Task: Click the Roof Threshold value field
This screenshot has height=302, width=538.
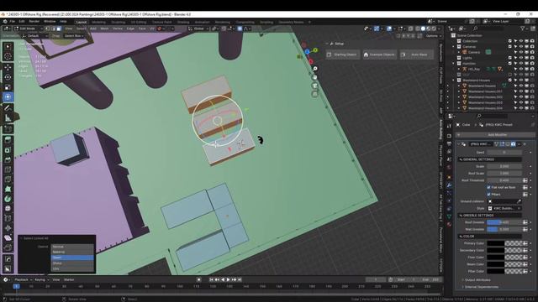Action: click(x=504, y=180)
